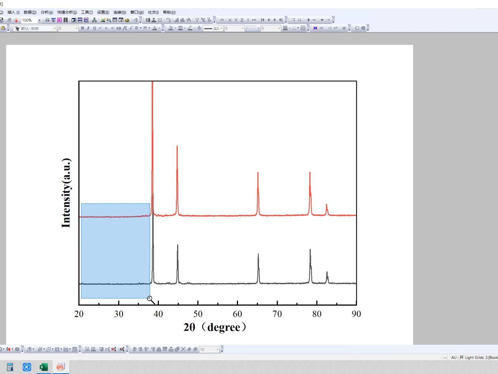Toggle subscript formatting

(x=106, y=28)
